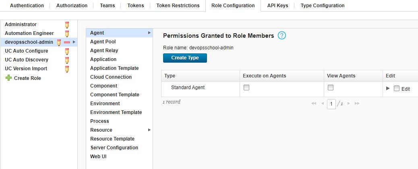Screen dimensions: 418x169
Task: Switch to the Type Configuration tab
Action: click(322, 5)
